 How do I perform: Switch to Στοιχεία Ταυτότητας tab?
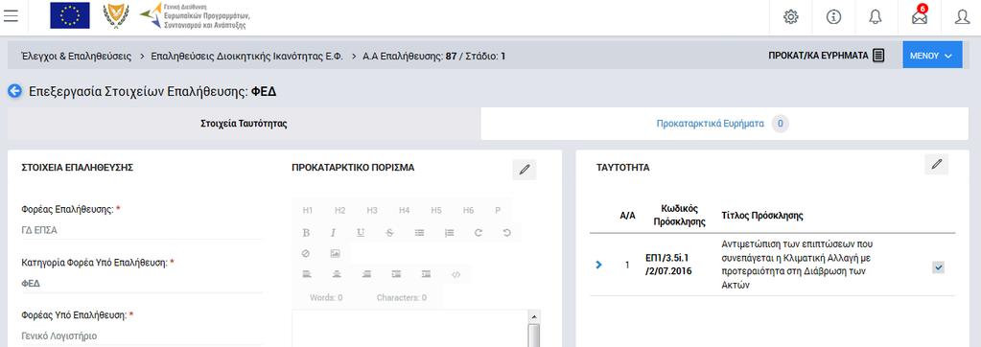(x=244, y=124)
